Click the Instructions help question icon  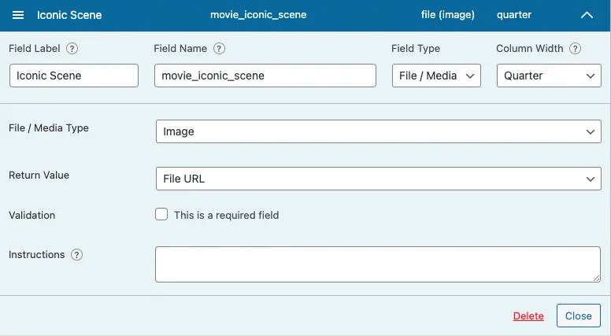[x=76, y=255]
